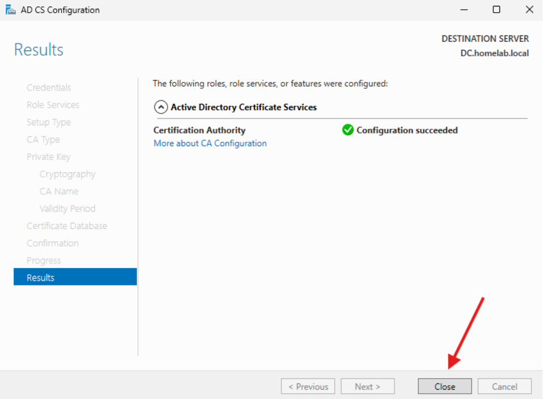
Task: Select the Setup Type step
Action: pos(49,122)
